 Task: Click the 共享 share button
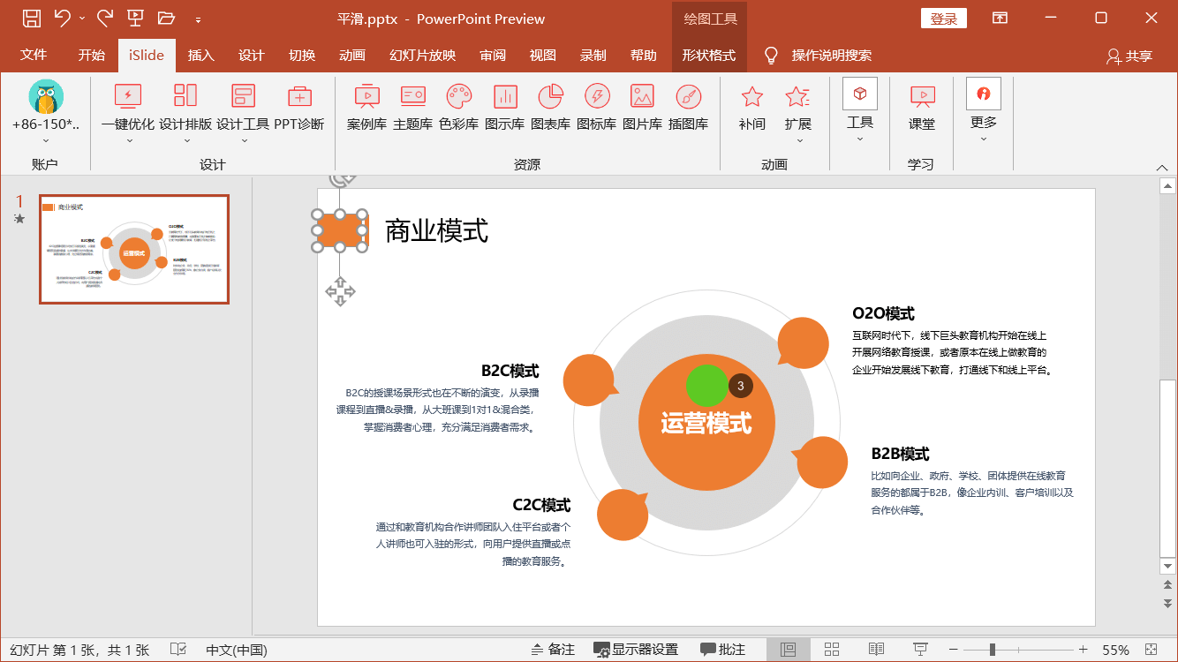point(1129,56)
